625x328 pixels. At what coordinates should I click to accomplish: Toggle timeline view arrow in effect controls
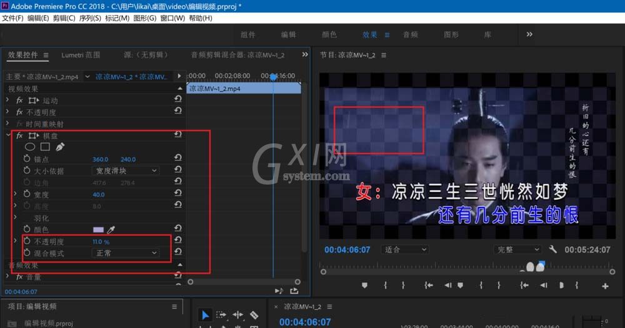tap(179, 76)
